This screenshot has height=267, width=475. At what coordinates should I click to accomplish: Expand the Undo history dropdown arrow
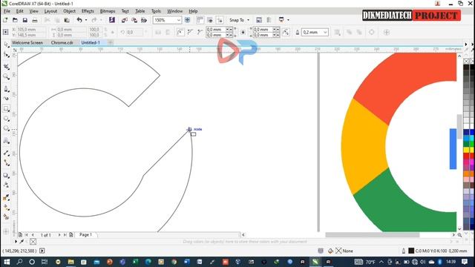coord(86,20)
